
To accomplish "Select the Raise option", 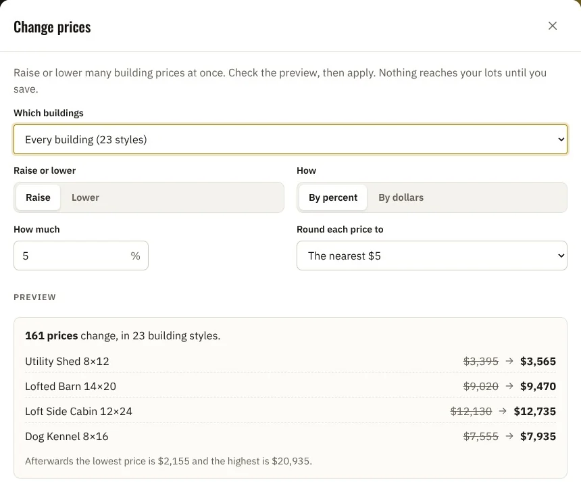I will pyautogui.click(x=38, y=197).
